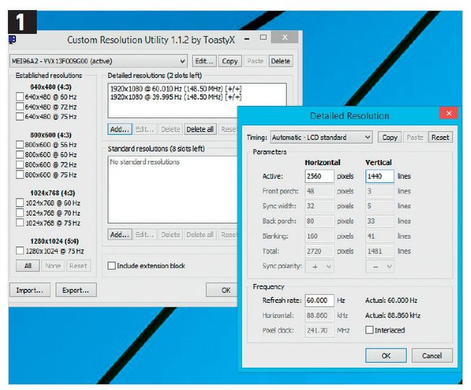Confirm Detailed Resolution with OK
Screen dimensions: 471x390
coord(386,355)
